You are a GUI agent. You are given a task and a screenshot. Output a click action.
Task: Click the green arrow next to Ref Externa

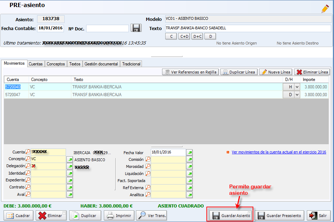pos(189,188)
